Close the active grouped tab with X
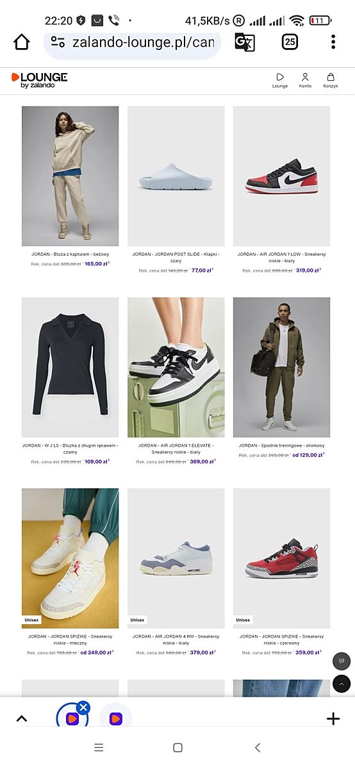This screenshot has width=355, height=769. pos(84,707)
